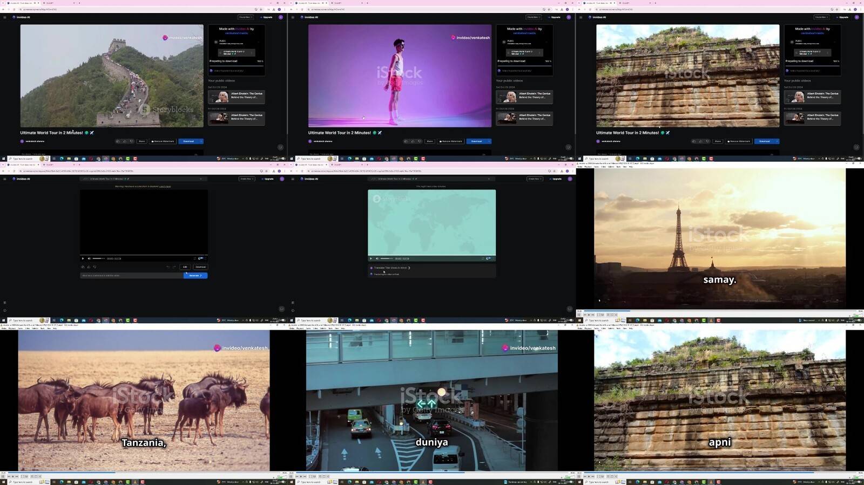The height and width of the screenshot is (485, 864).
Task: Click blue Generate button below black preview
Action: tap(195, 275)
